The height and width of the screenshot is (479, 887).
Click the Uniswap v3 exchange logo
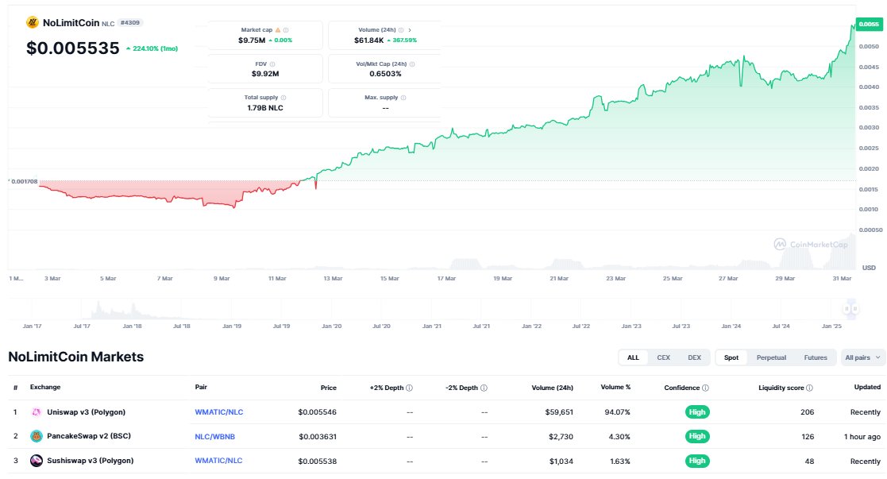click(37, 412)
